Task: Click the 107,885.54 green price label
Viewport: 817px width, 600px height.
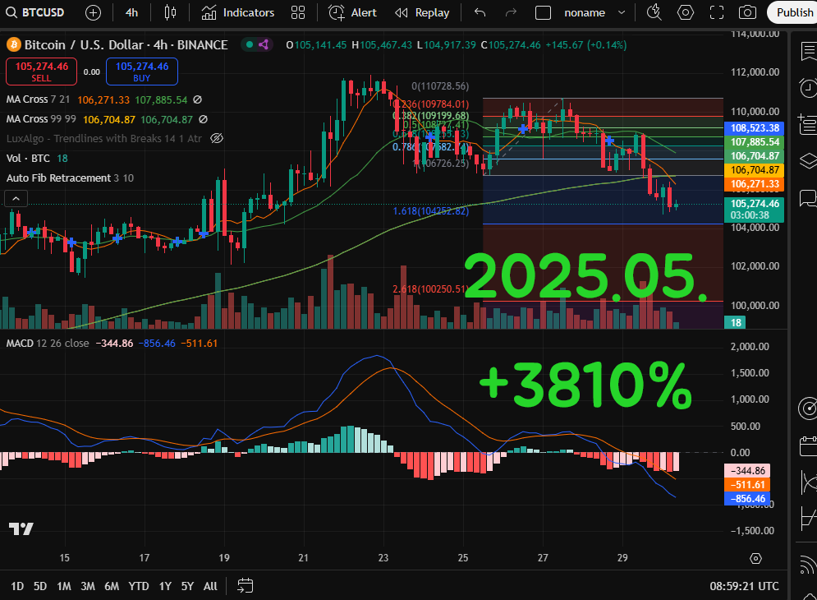Action: point(755,142)
